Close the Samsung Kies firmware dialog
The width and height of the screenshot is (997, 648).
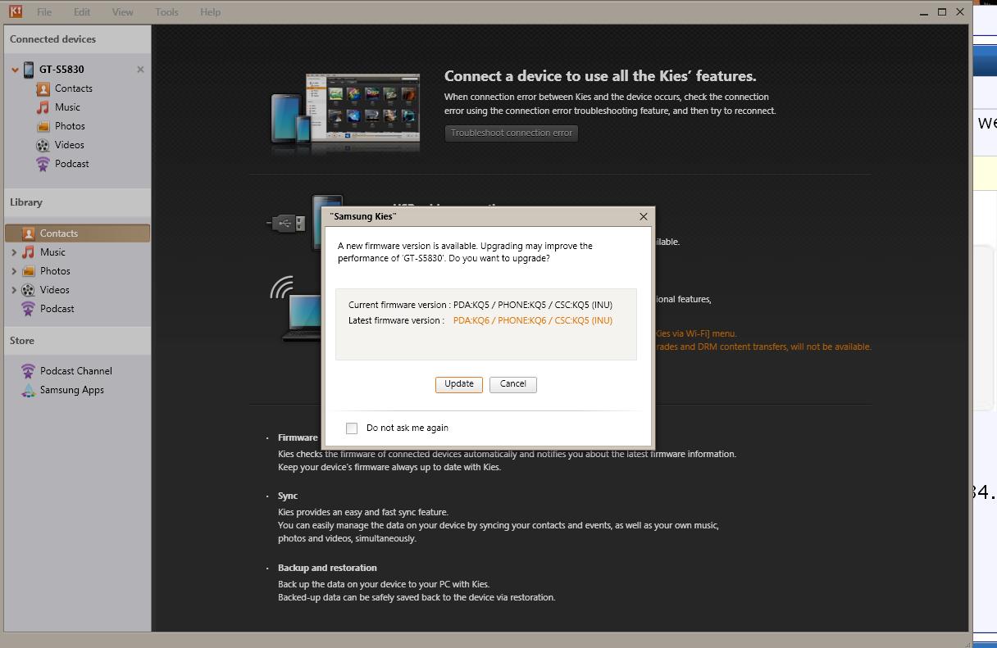(x=644, y=216)
